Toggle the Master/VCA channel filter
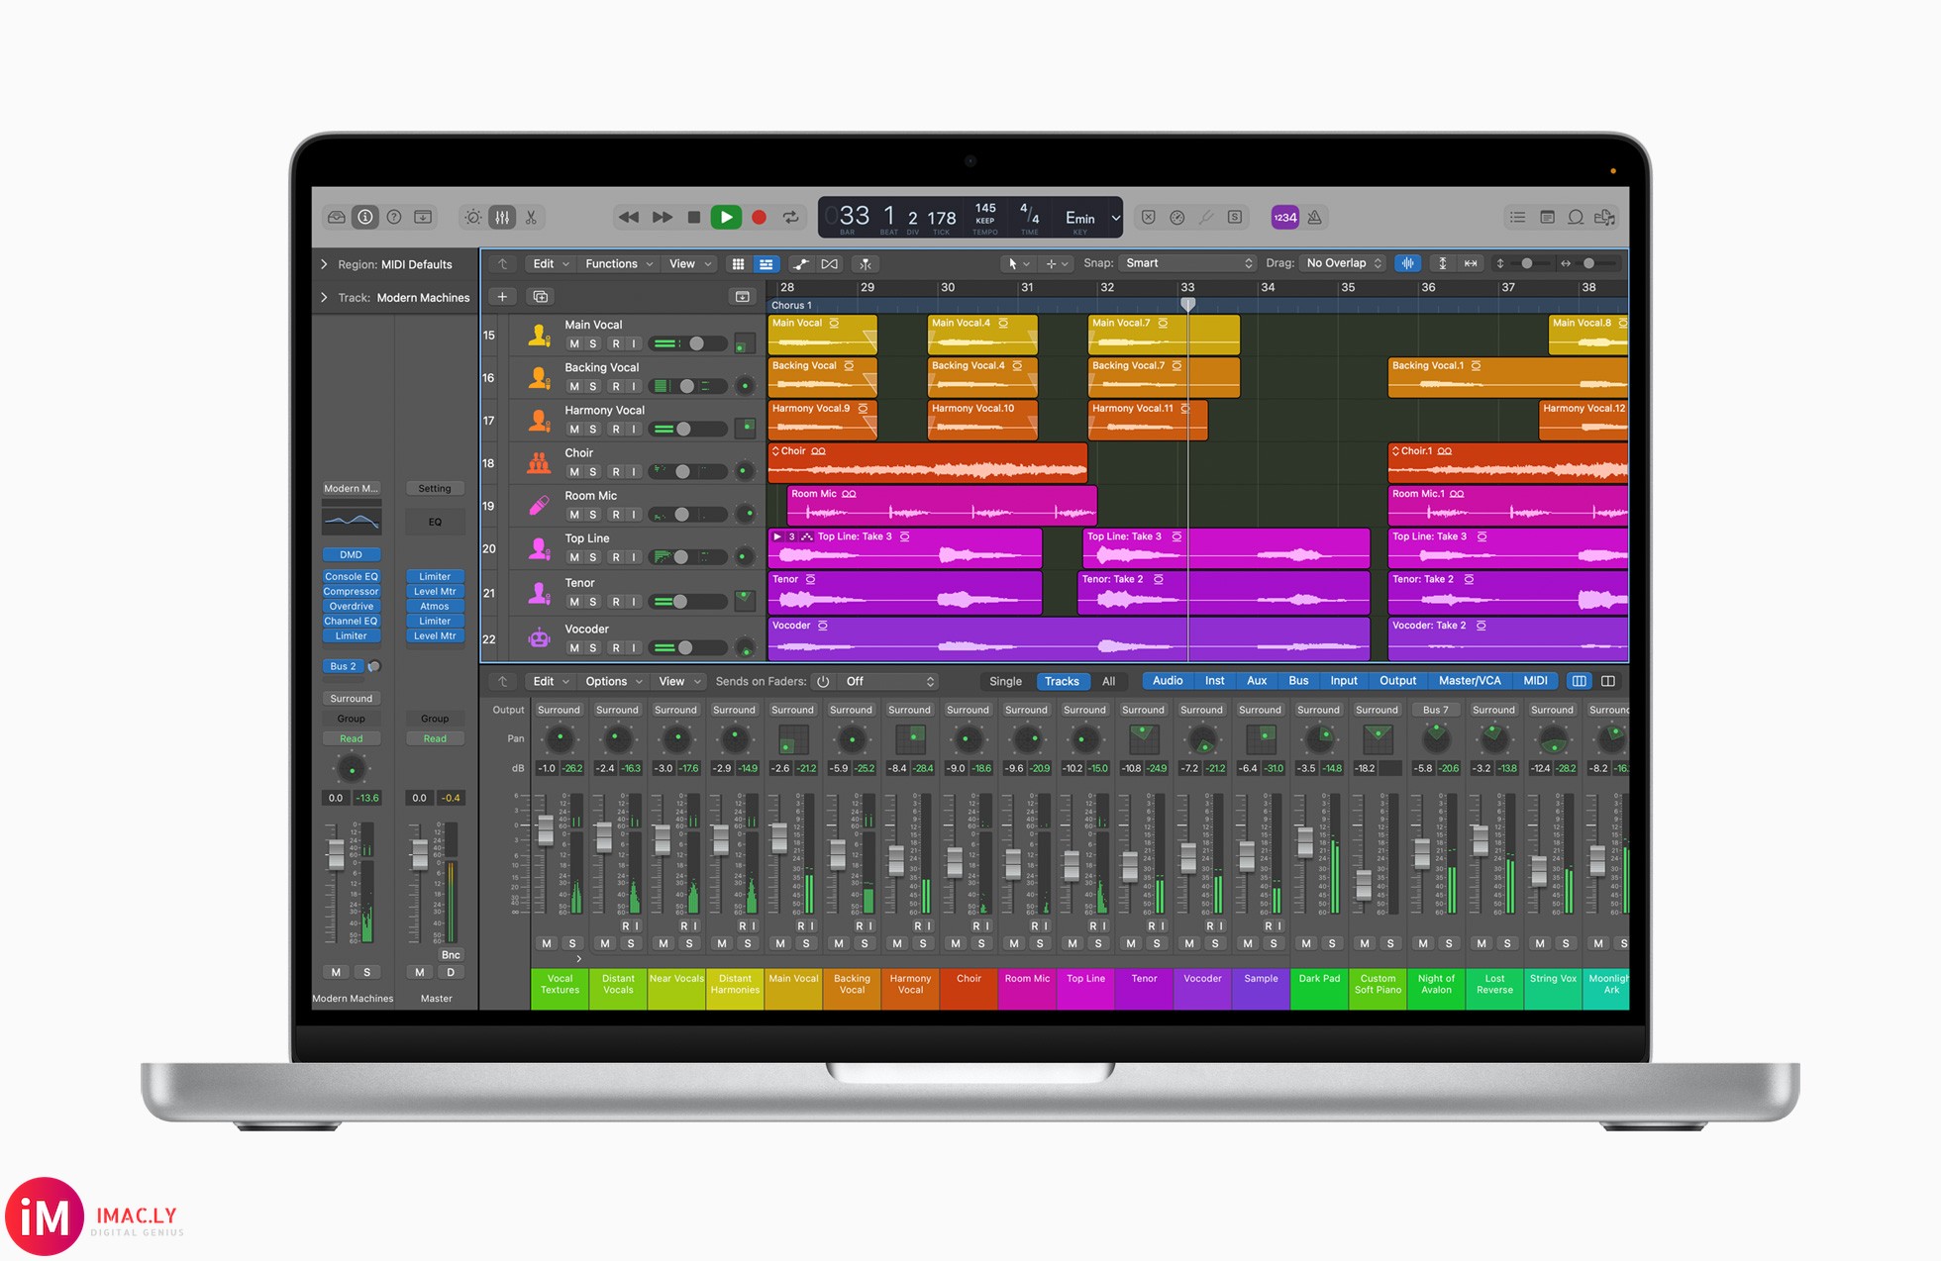The width and height of the screenshot is (1941, 1261). point(1469,681)
